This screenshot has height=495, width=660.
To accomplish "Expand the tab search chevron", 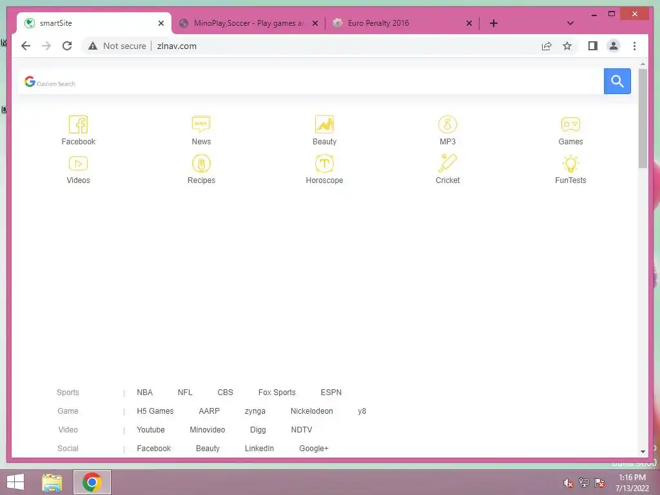I will pos(570,23).
